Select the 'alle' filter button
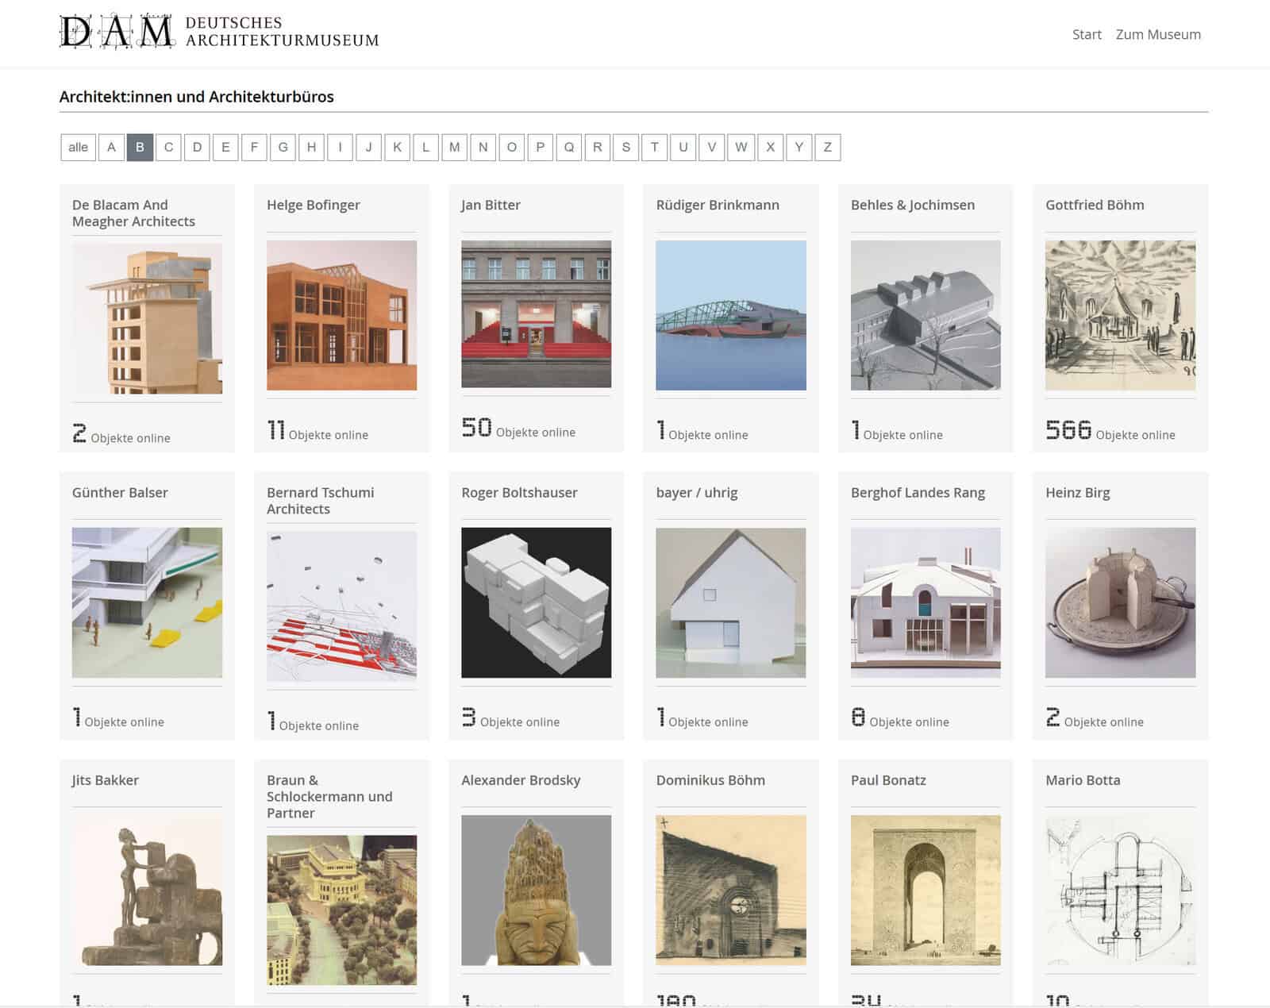1270x1008 pixels. 78,147
